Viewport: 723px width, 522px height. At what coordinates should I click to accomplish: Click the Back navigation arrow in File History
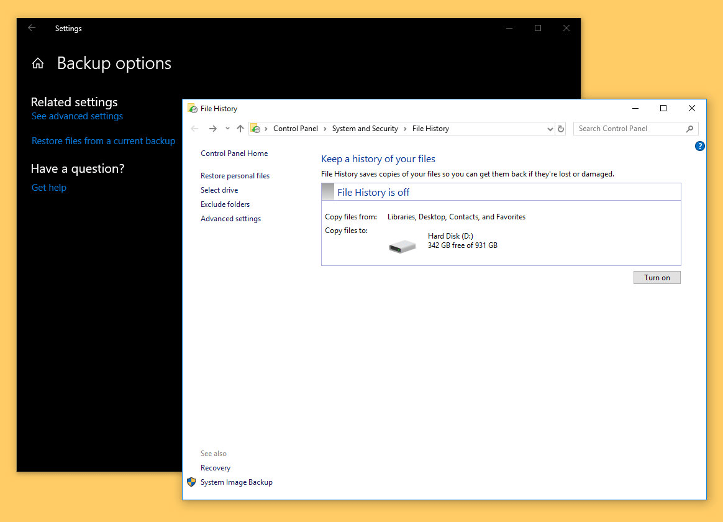click(194, 128)
